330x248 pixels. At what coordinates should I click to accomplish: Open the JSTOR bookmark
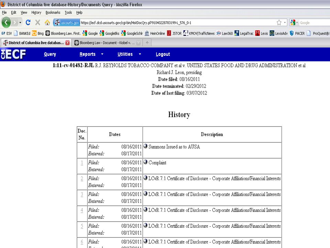point(174,33)
